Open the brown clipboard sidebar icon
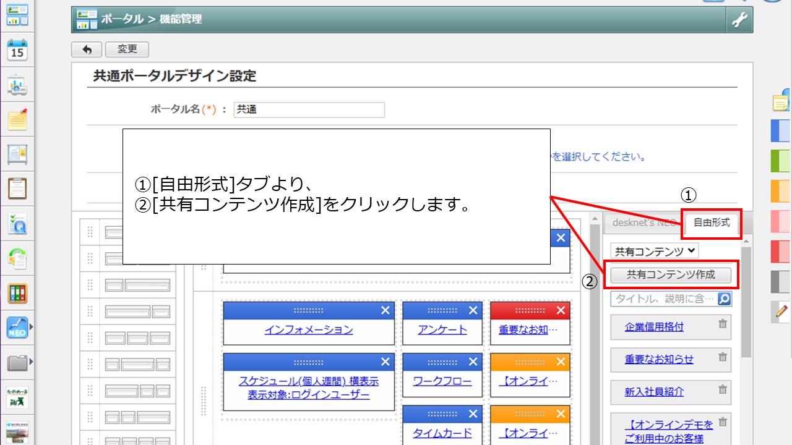The image size is (792, 445). [x=17, y=188]
